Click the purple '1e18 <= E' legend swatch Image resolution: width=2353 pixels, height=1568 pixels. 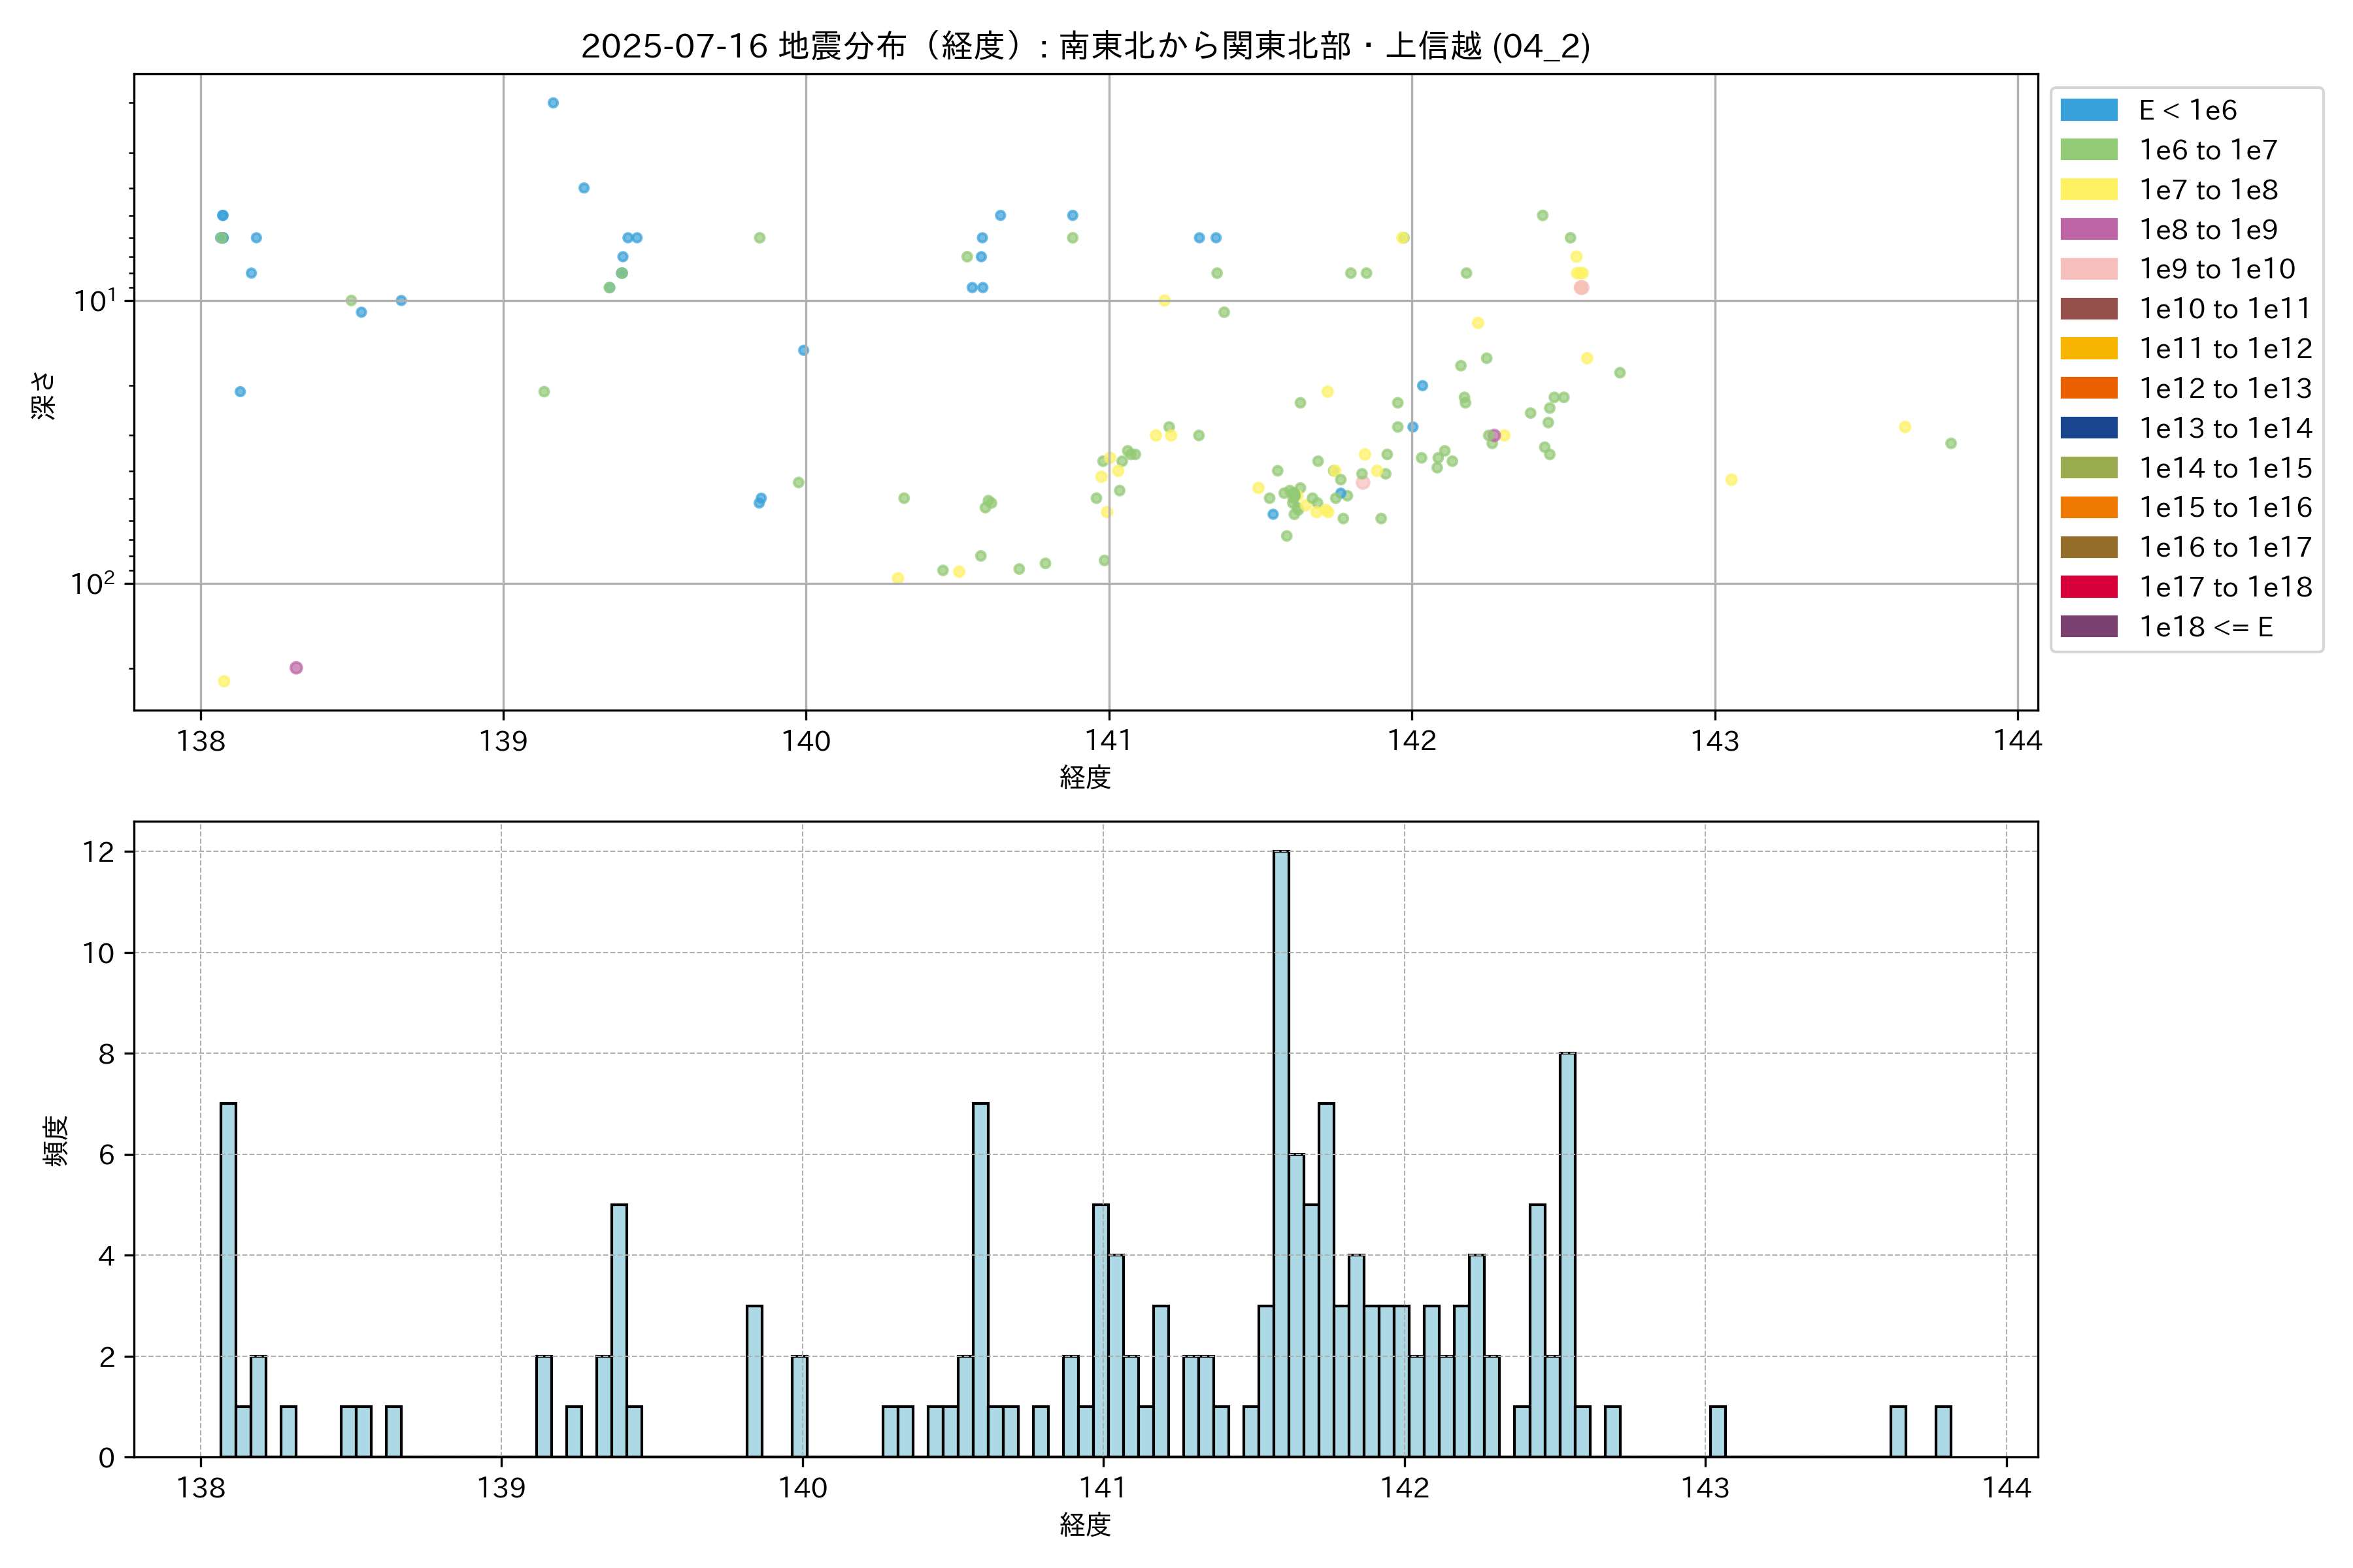point(2088,627)
